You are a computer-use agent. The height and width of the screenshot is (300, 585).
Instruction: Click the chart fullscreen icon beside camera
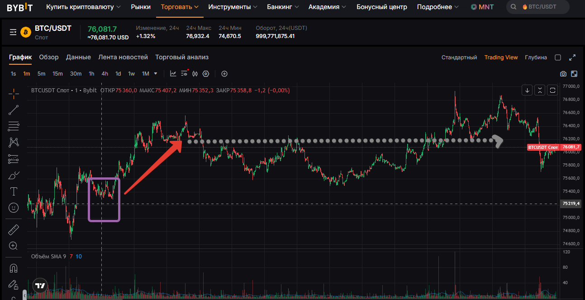pos(574,74)
